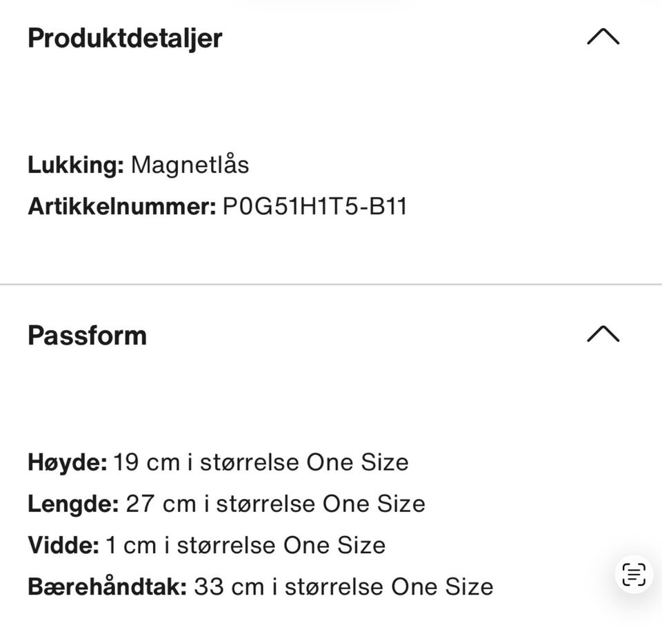Click One Size in the Høyde row
The height and width of the screenshot is (634, 662).
click(358, 462)
